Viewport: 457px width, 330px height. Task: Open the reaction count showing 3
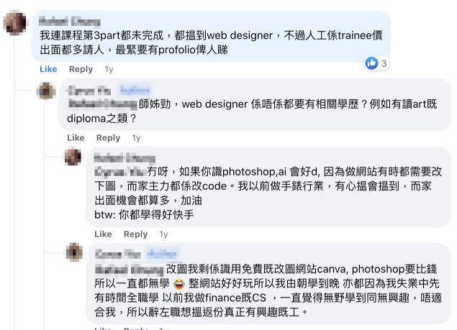click(x=384, y=63)
